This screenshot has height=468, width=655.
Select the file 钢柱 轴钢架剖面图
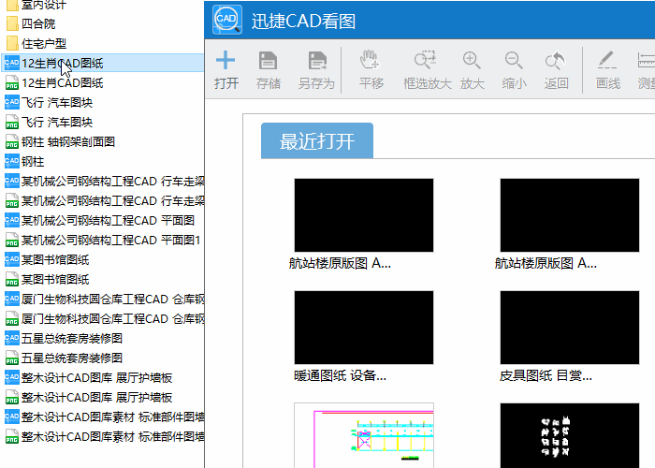pyautogui.click(x=60, y=141)
